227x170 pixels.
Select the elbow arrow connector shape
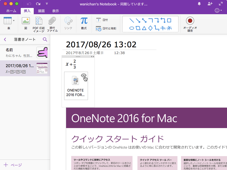coord(157,20)
